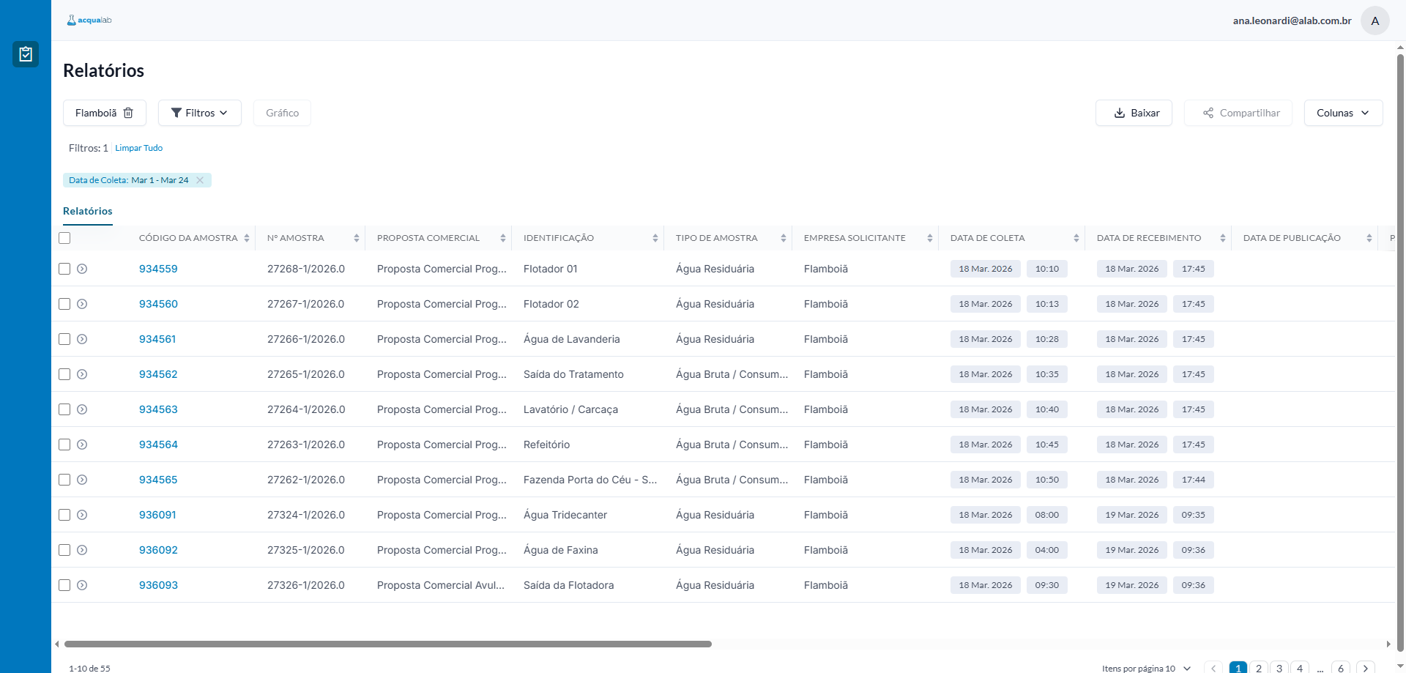Screen dimensions: 1406x673
Task: Sort by Código da Amostra column arrows
Action: pos(247,238)
